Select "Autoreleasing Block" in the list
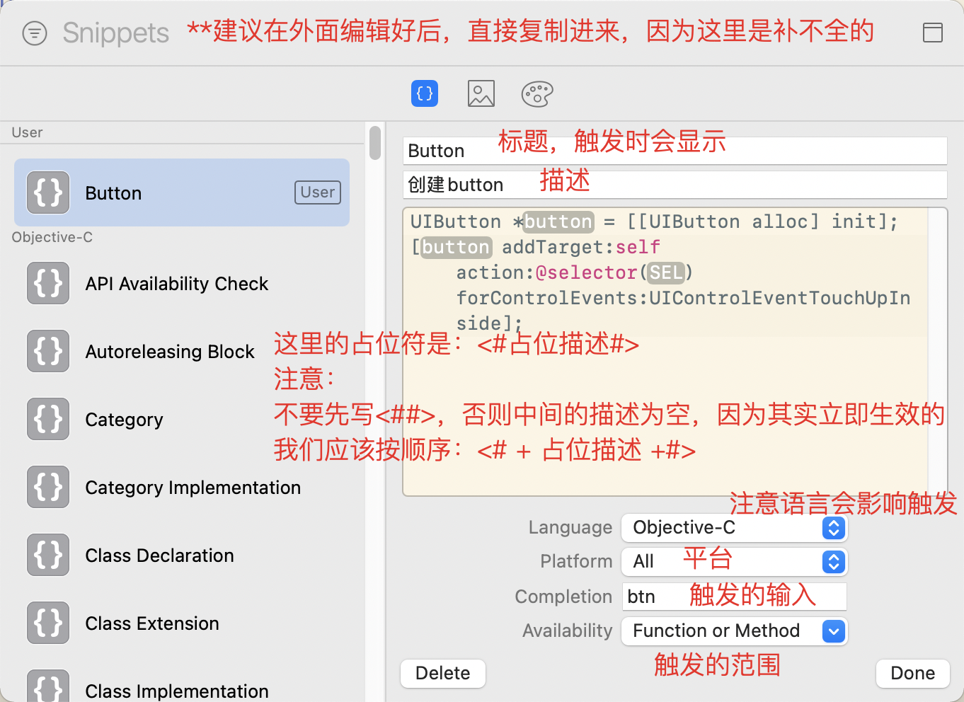The height and width of the screenshot is (702, 964). click(x=170, y=352)
